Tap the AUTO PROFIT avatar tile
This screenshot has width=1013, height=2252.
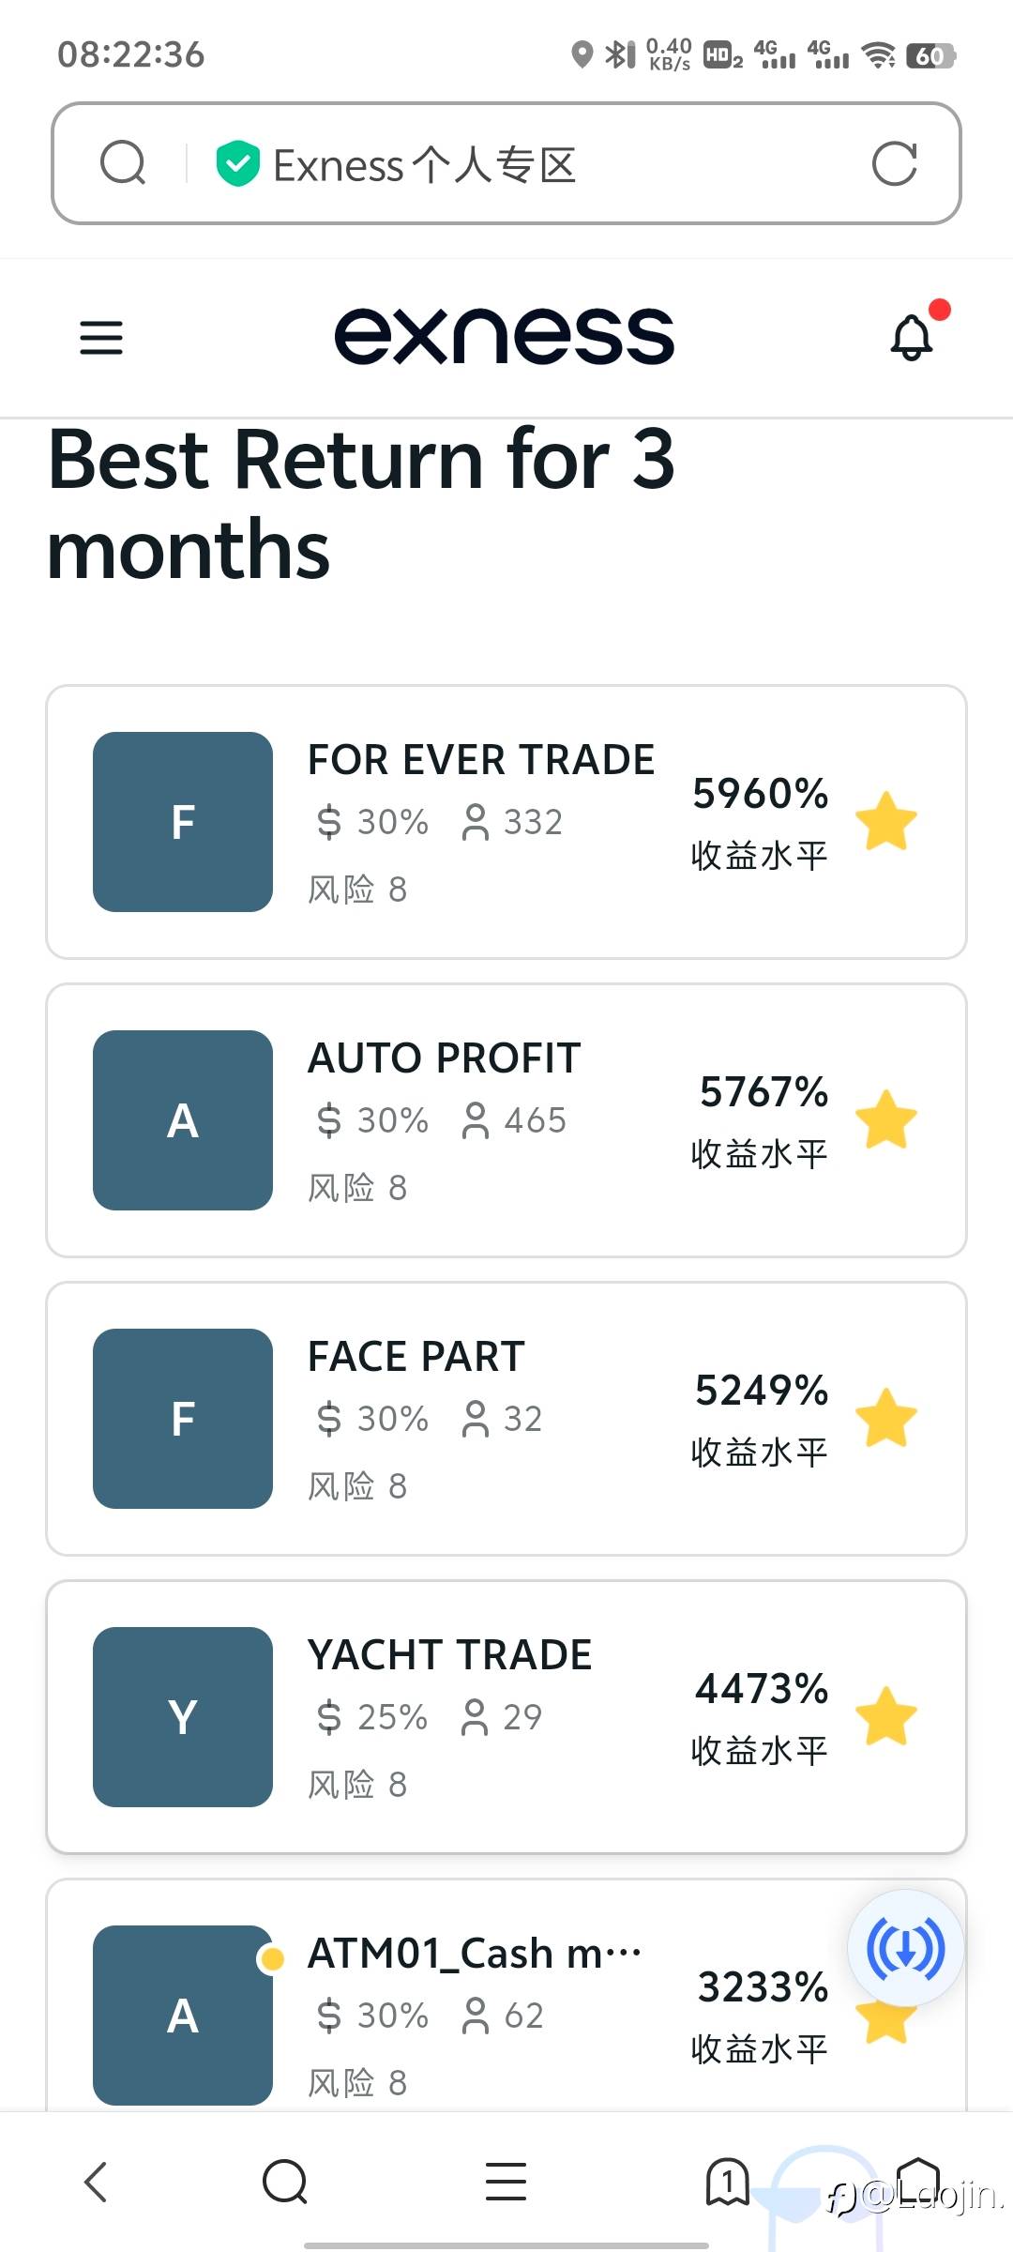pyautogui.click(x=183, y=1120)
